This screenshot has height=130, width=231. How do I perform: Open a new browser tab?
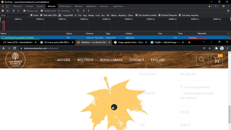click(x=189, y=42)
